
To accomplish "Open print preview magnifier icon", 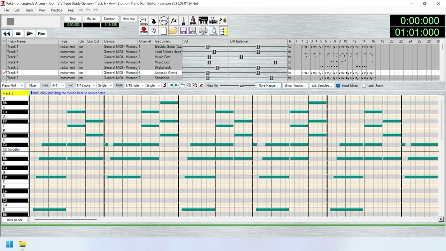I will (x=213, y=31).
